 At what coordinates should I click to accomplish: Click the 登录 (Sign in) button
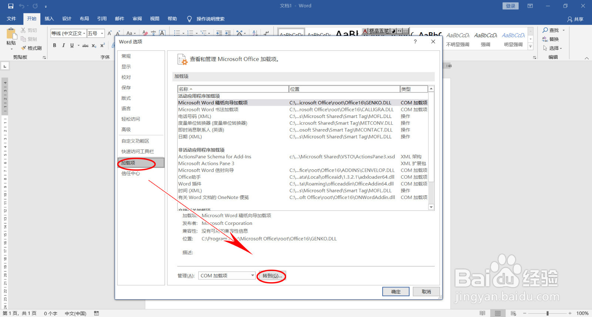click(511, 6)
